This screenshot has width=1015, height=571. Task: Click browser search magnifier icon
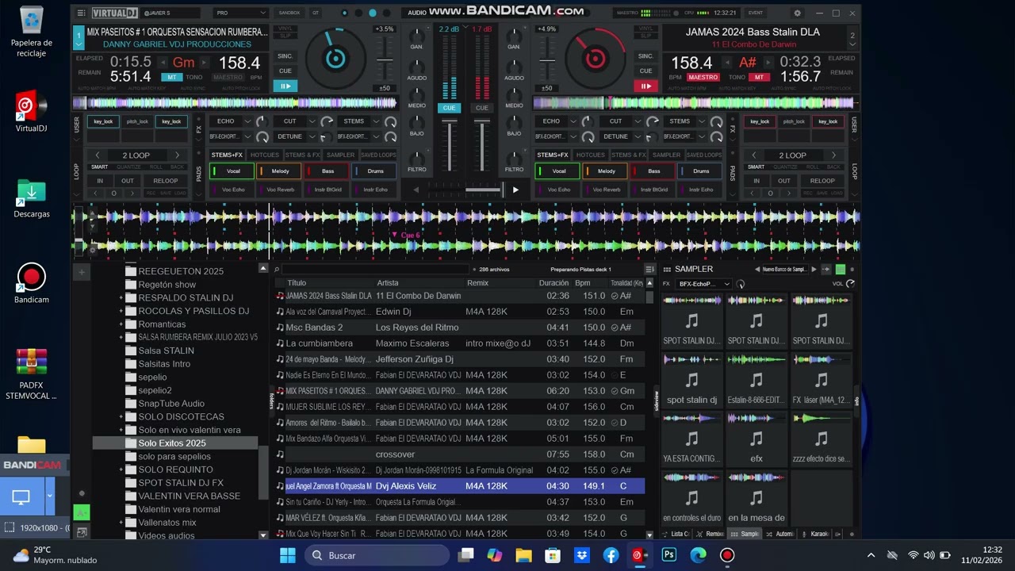tap(277, 270)
